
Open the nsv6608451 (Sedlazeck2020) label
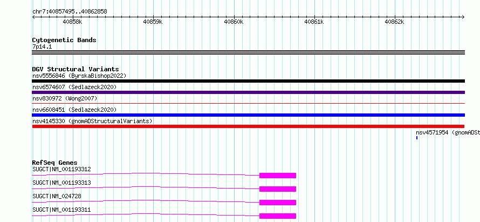click(x=74, y=110)
